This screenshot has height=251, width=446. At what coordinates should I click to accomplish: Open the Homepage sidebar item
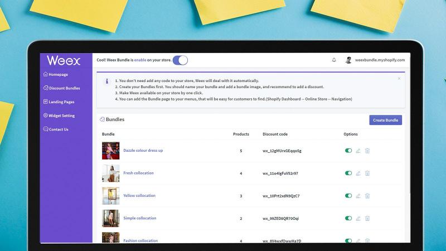(x=56, y=74)
